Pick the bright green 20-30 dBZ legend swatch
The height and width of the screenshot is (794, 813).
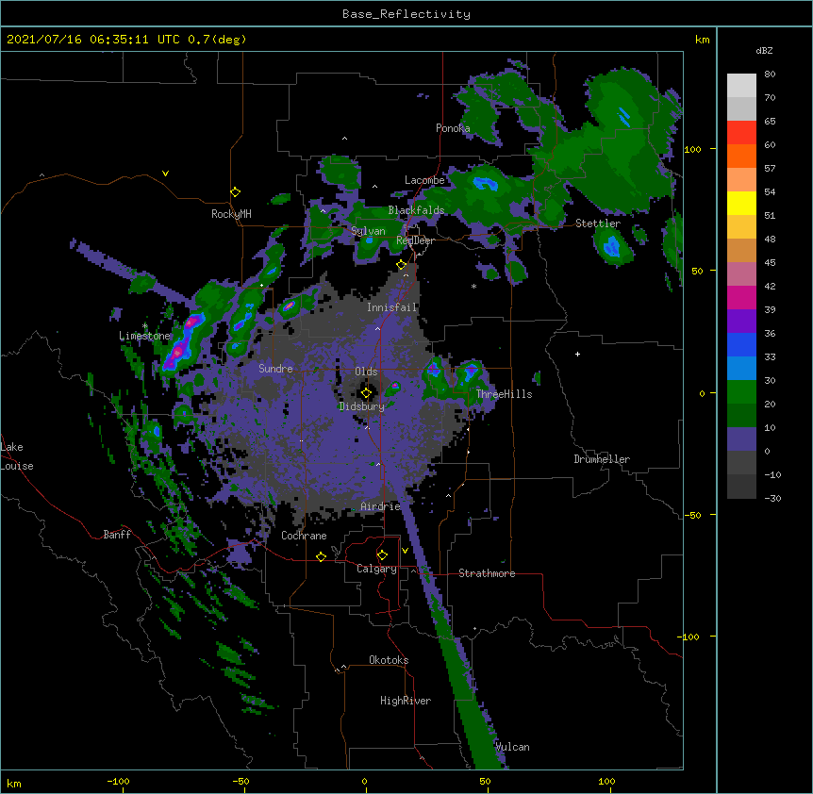point(741,392)
